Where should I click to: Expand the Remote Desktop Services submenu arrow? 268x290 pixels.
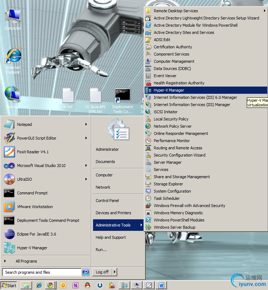265,11
